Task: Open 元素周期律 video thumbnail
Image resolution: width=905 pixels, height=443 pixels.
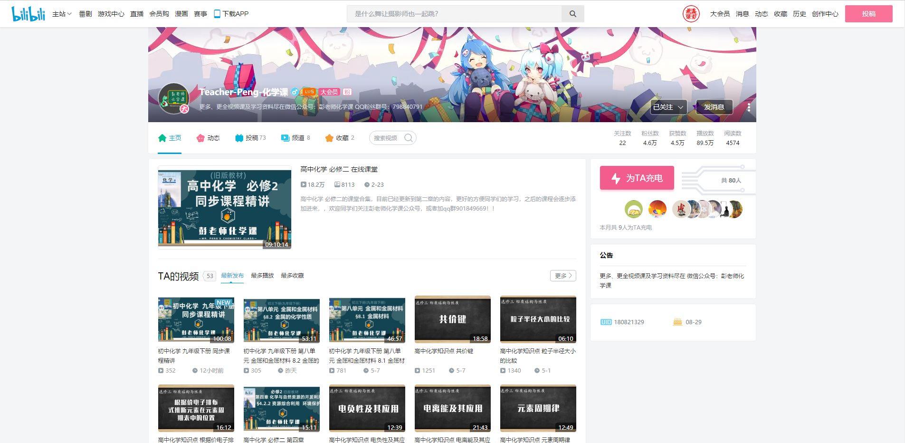Action: [x=538, y=408]
